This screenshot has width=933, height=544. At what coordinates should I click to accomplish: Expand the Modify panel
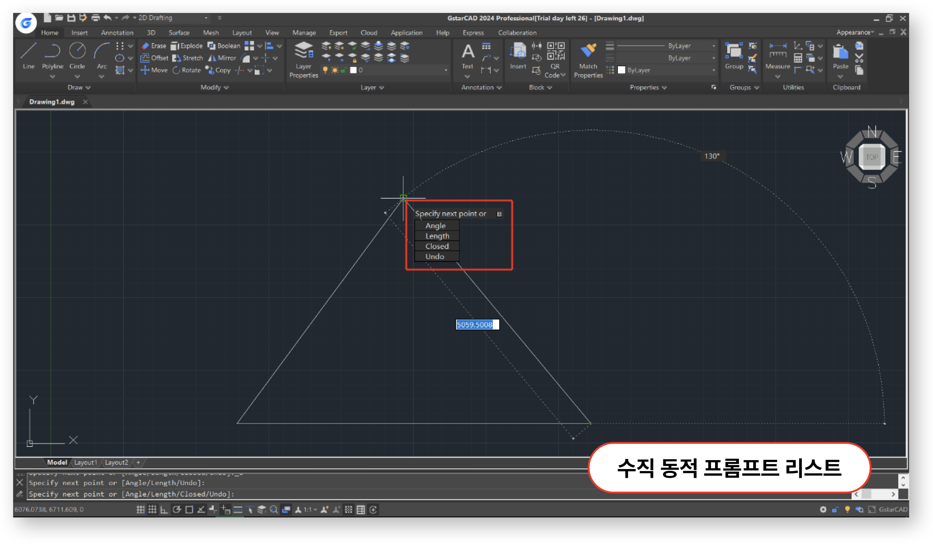pos(214,88)
